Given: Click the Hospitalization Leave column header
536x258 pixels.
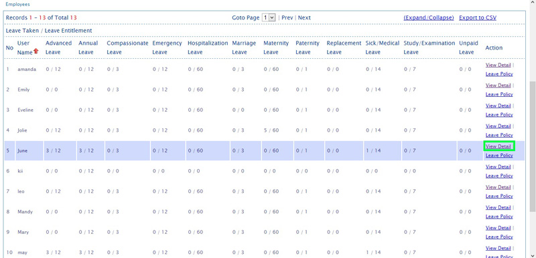Looking at the screenshot, I should [x=208, y=47].
